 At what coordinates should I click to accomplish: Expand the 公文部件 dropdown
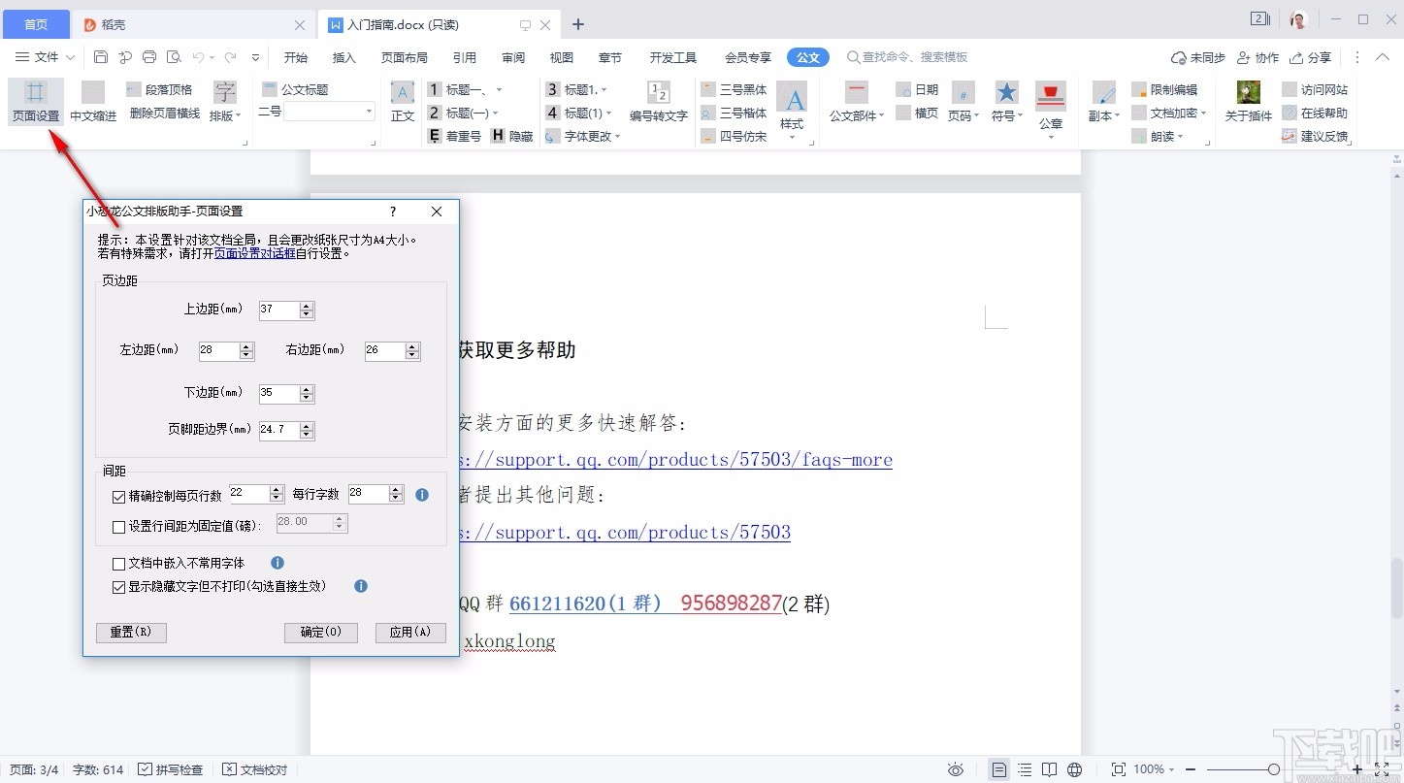(855, 114)
